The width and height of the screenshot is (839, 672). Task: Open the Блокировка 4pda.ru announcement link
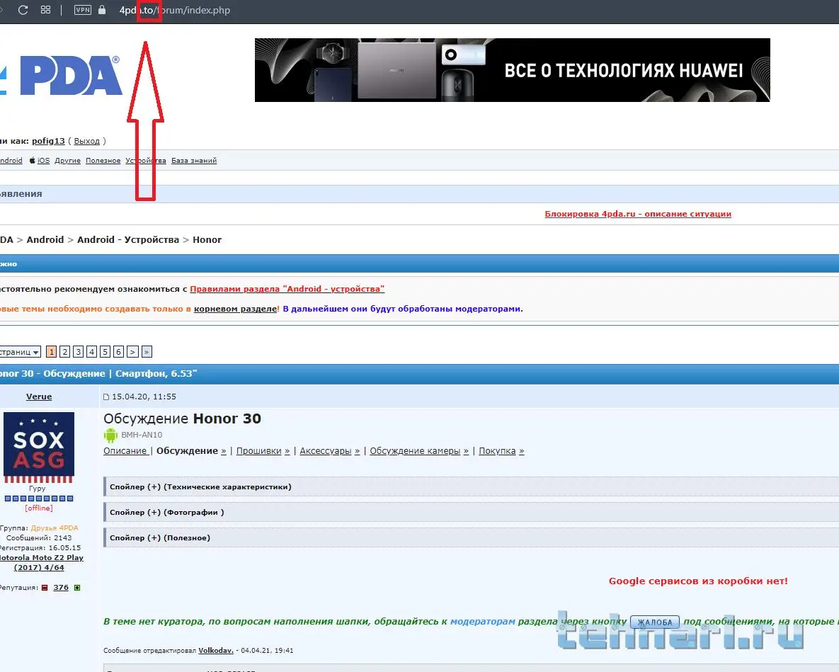click(x=638, y=214)
